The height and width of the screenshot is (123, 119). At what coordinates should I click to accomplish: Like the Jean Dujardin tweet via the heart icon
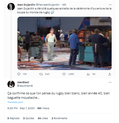click(64, 74)
